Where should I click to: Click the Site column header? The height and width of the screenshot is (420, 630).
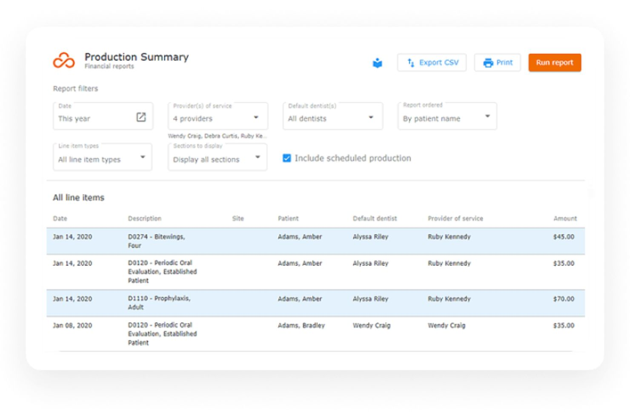(x=238, y=218)
